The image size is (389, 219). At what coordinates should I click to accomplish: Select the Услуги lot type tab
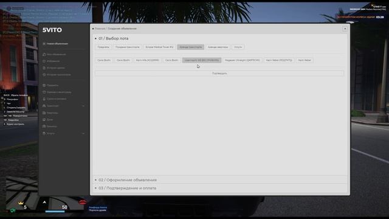(238, 47)
